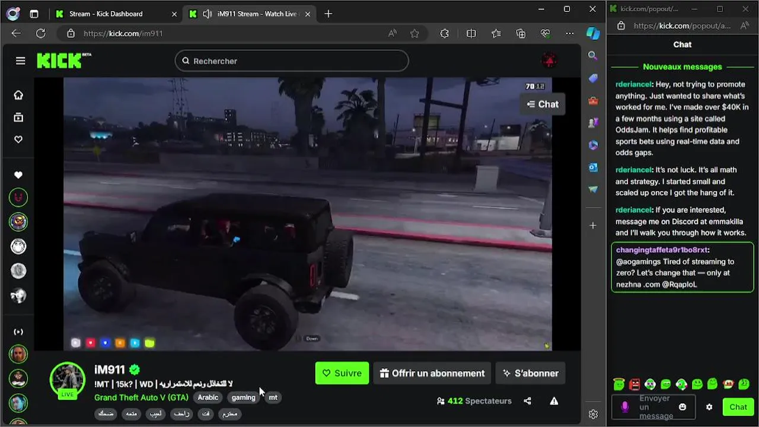This screenshot has width=759, height=427.
Task: Open Edge Copilot icon
Action: pyautogui.click(x=593, y=33)
